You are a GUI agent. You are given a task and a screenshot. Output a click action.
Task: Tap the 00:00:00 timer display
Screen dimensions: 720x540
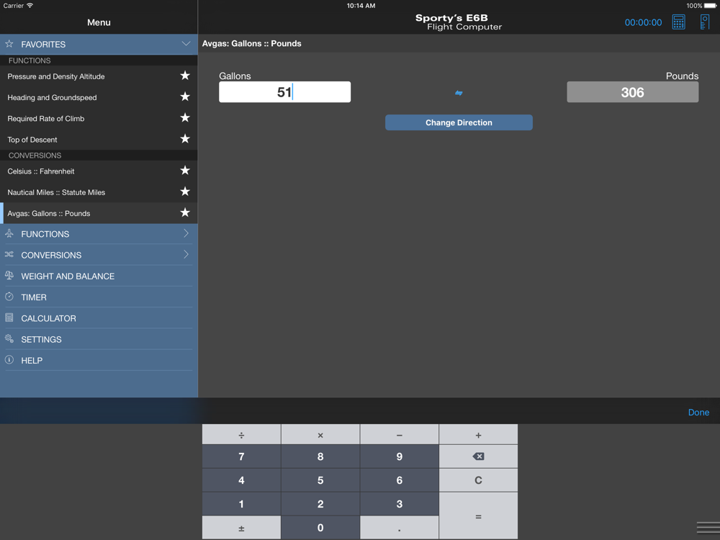[x=643, y=22]
